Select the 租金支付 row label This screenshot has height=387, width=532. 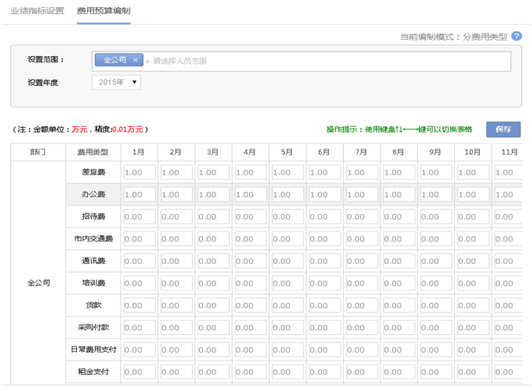coord(93,371)
